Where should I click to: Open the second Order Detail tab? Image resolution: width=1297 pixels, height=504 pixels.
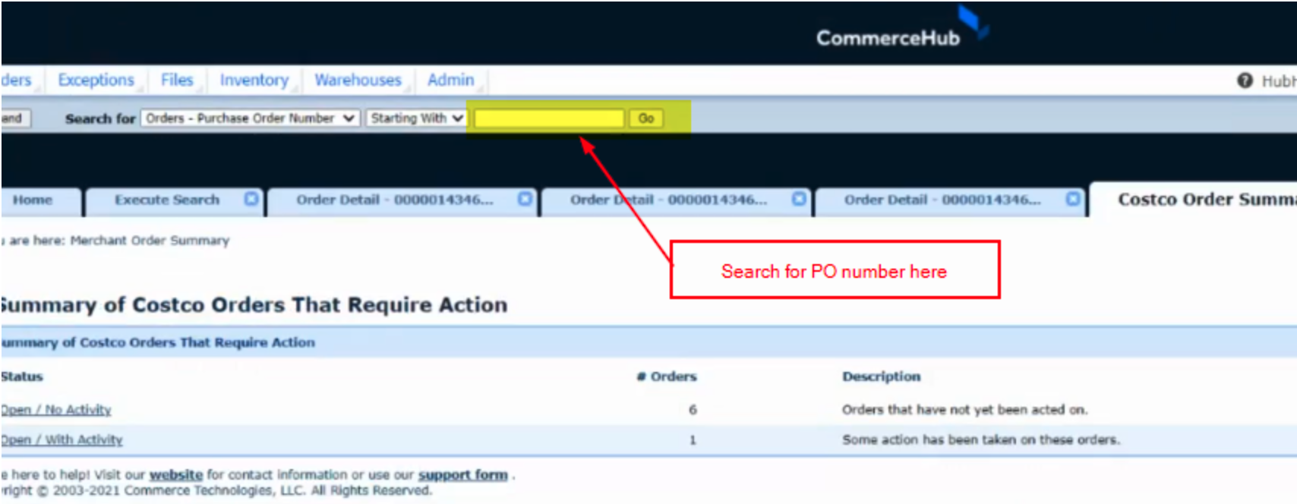coord(669,200)
